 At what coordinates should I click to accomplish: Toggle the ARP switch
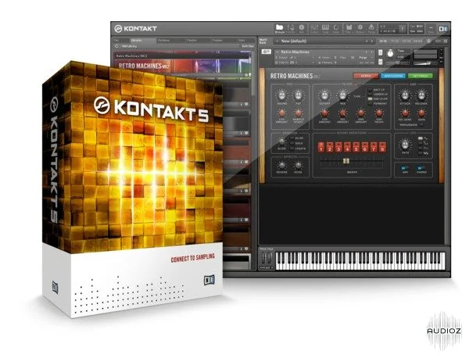[405, 168]
